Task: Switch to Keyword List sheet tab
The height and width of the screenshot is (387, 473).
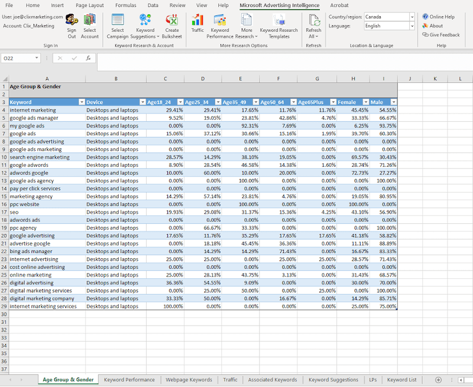Action: (x=402, y=380)
